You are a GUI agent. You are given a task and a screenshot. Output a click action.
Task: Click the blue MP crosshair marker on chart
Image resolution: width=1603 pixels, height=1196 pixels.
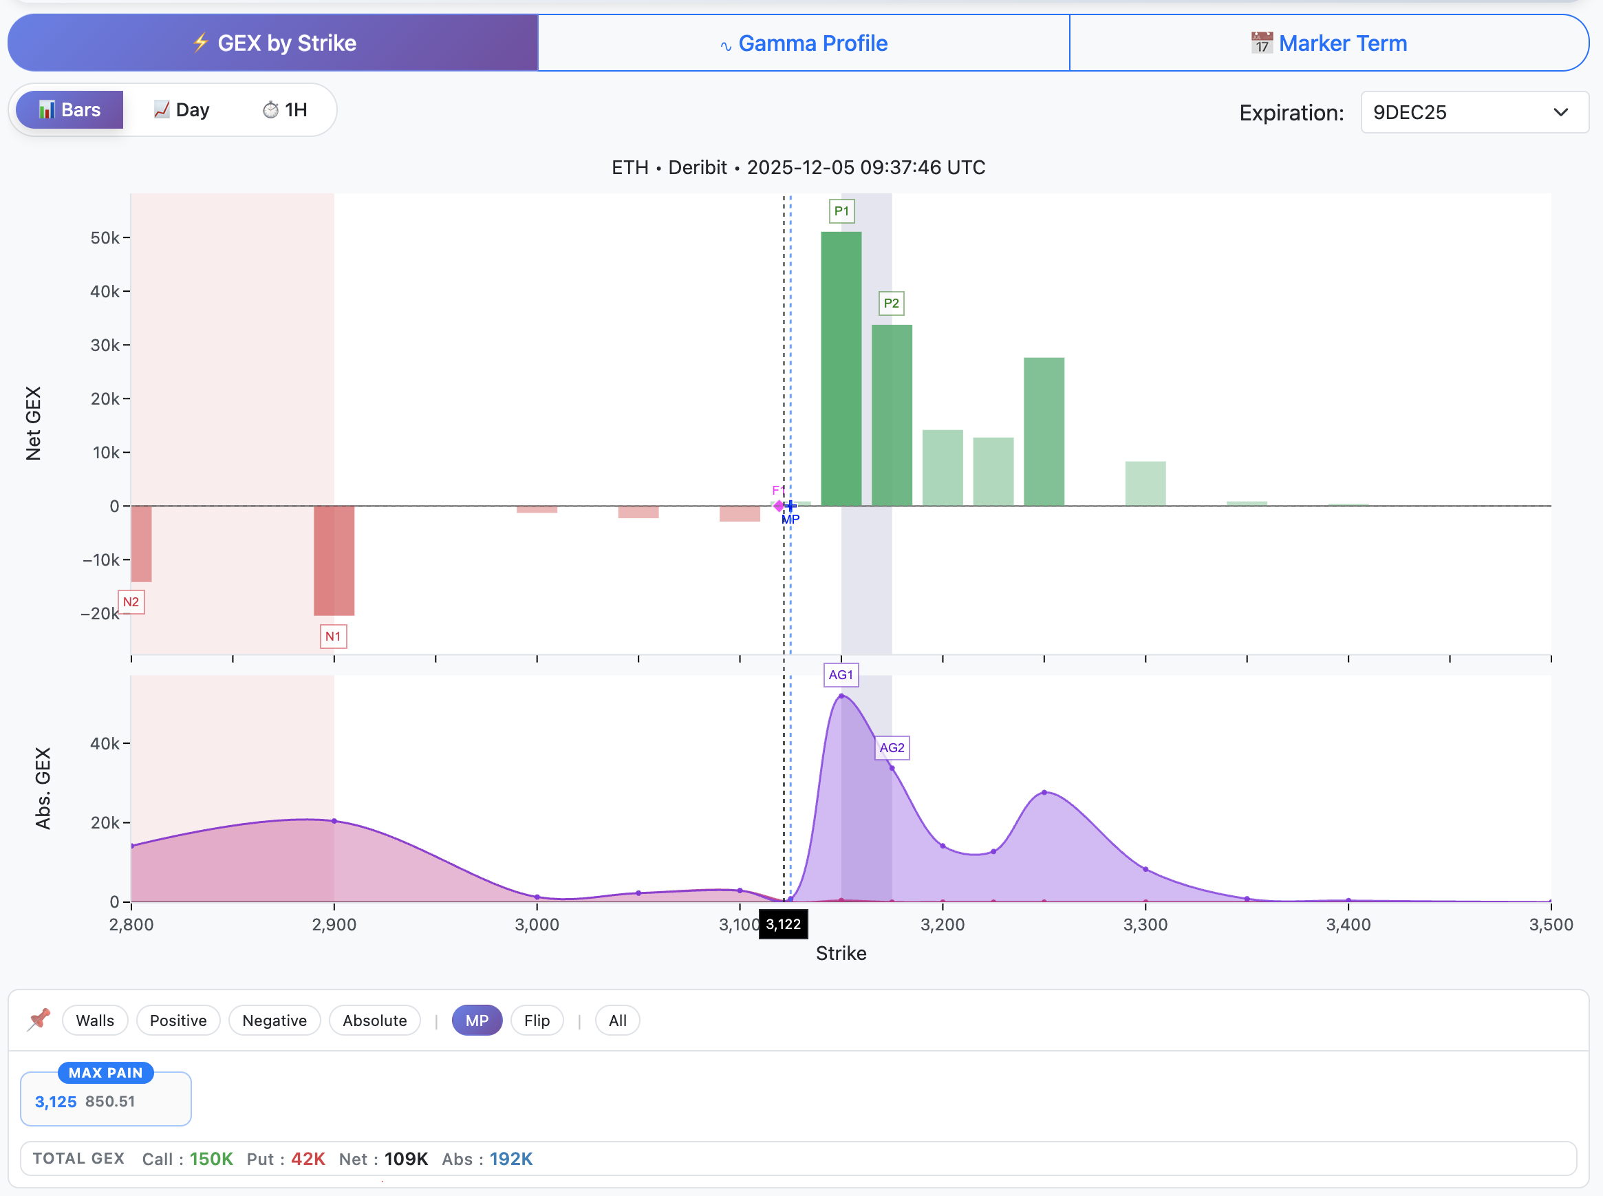[793, 506]
